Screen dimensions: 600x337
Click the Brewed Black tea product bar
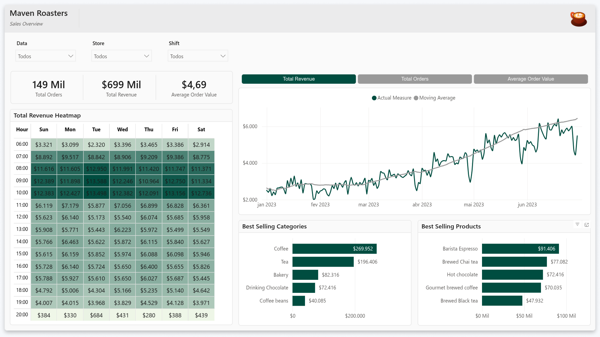502,301
